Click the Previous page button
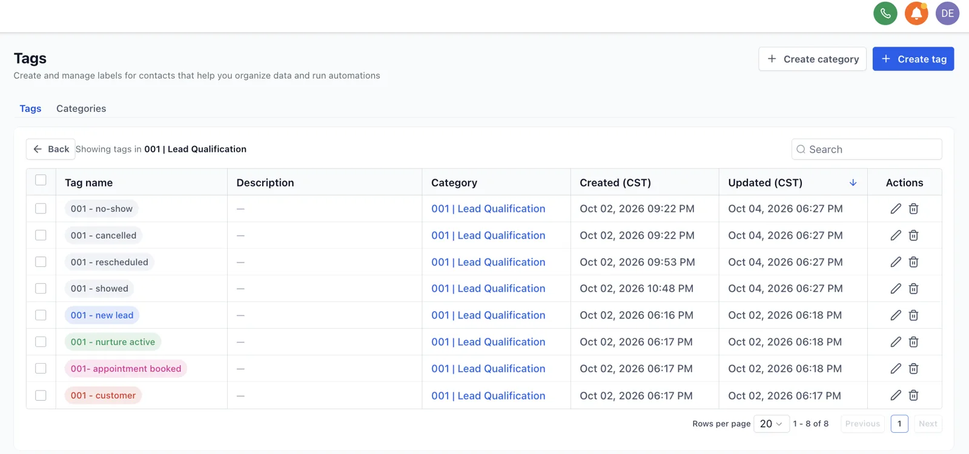The image size is (969, 454). tap(862, 424)
